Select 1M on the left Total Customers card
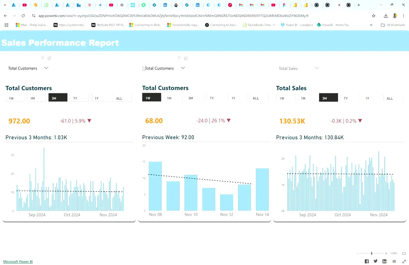Screen dimensions: 409x265 [36, 98]
